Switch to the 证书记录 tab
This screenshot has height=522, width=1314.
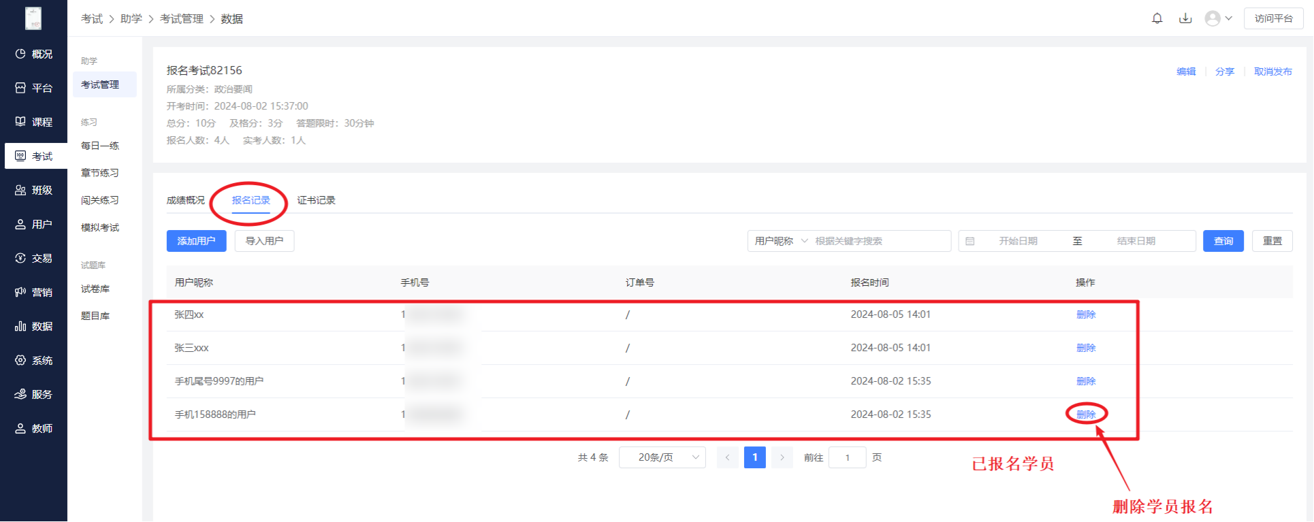click(316, 200)
